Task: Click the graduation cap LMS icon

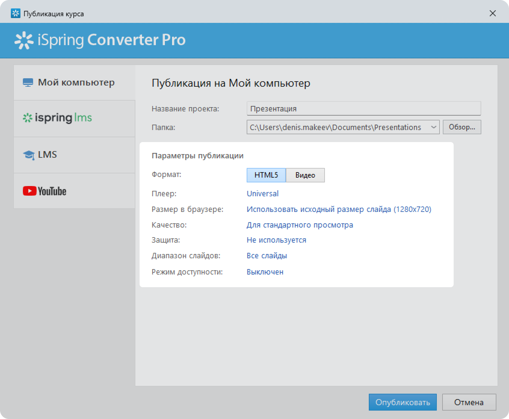Action: (29, 155)
